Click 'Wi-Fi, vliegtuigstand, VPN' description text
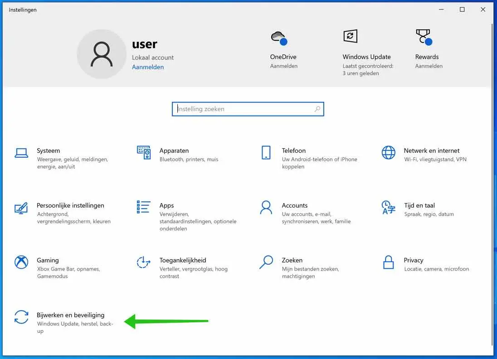 [435, 160]
